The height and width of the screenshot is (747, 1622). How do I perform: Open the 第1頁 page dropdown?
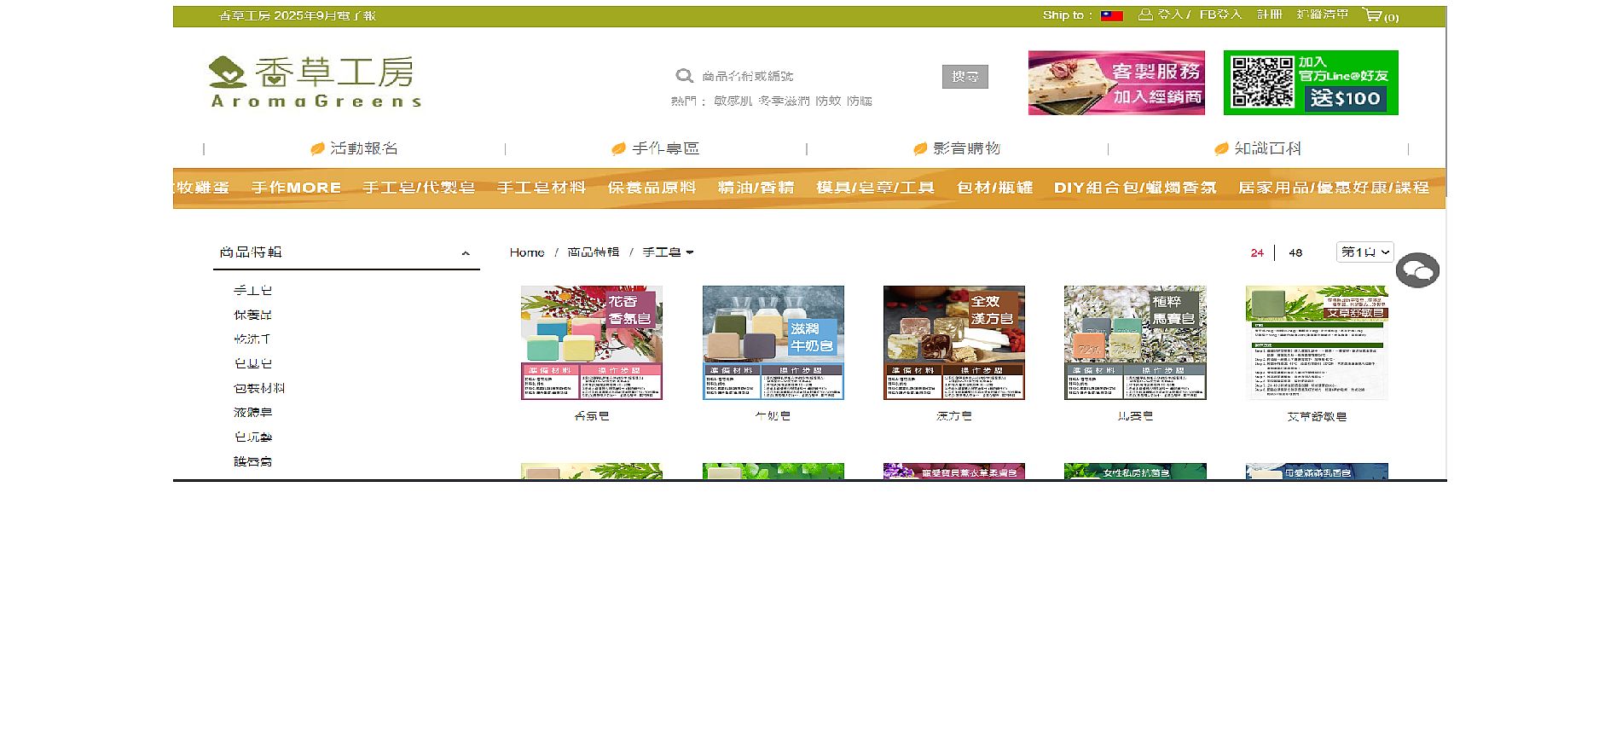(1364, 252)
